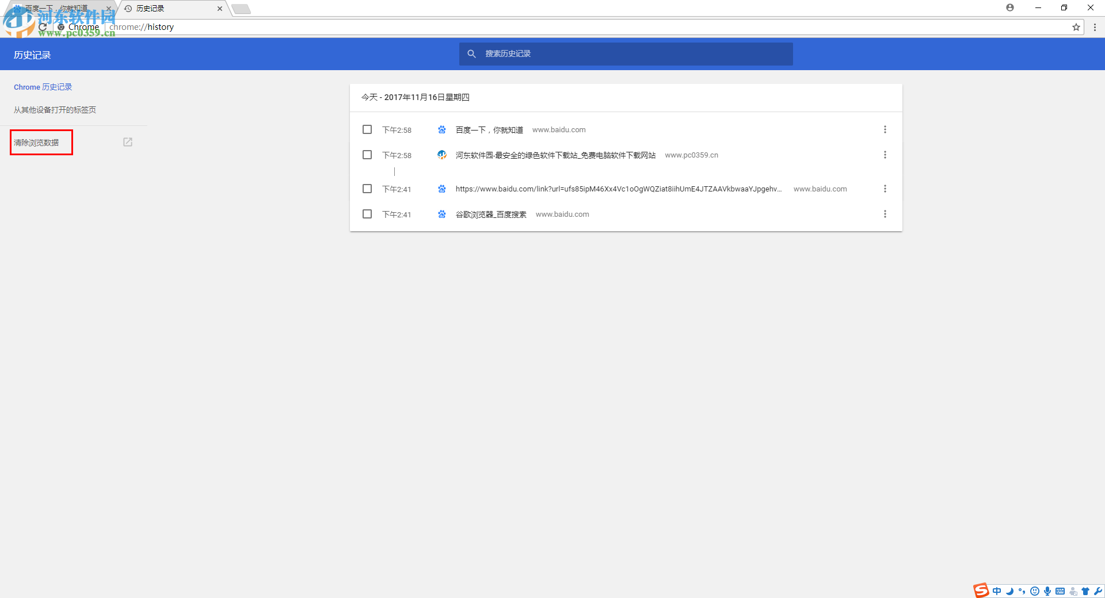Screen dimensions: 1105x598
Task: Click the external-link icon beside 清除浏览数据
Action: [128, 142]
